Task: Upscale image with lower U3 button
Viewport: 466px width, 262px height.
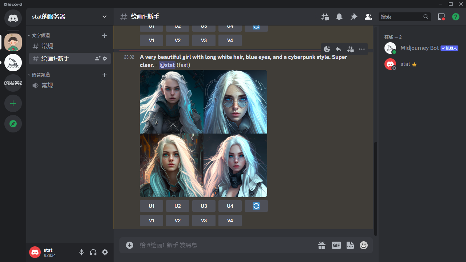Action: click(204, 206)
